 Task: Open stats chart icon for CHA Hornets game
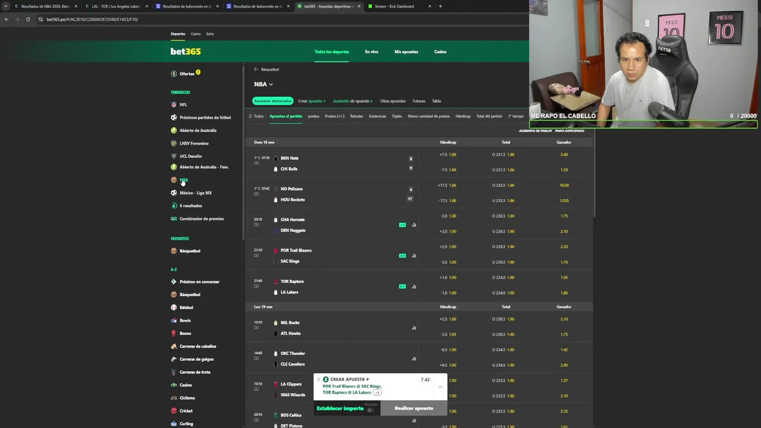click(414, 225)
